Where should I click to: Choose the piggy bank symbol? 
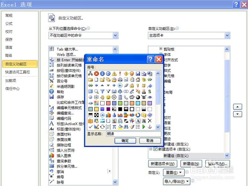[132, 97]
